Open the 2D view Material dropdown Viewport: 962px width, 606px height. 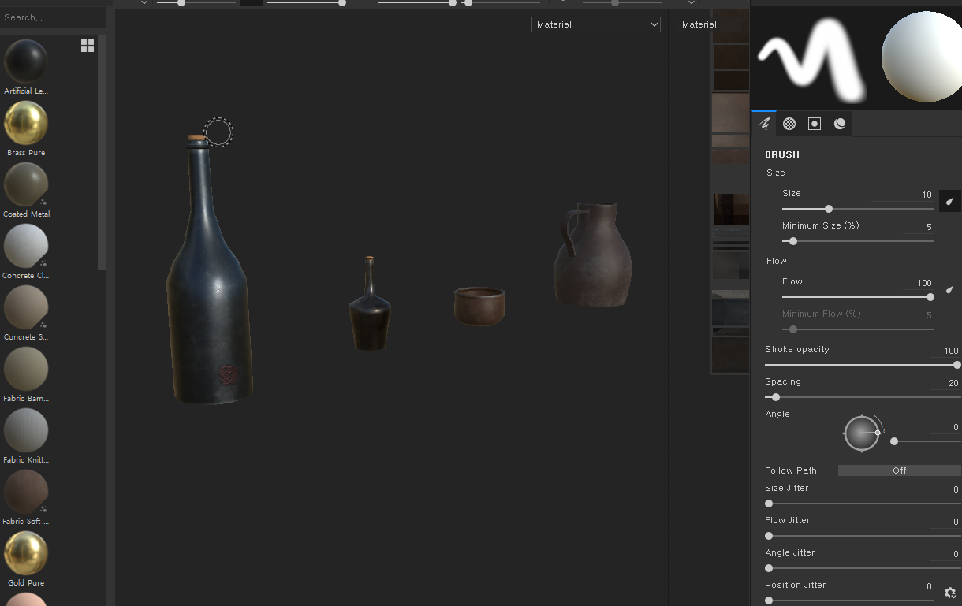(x=710, y=24)
